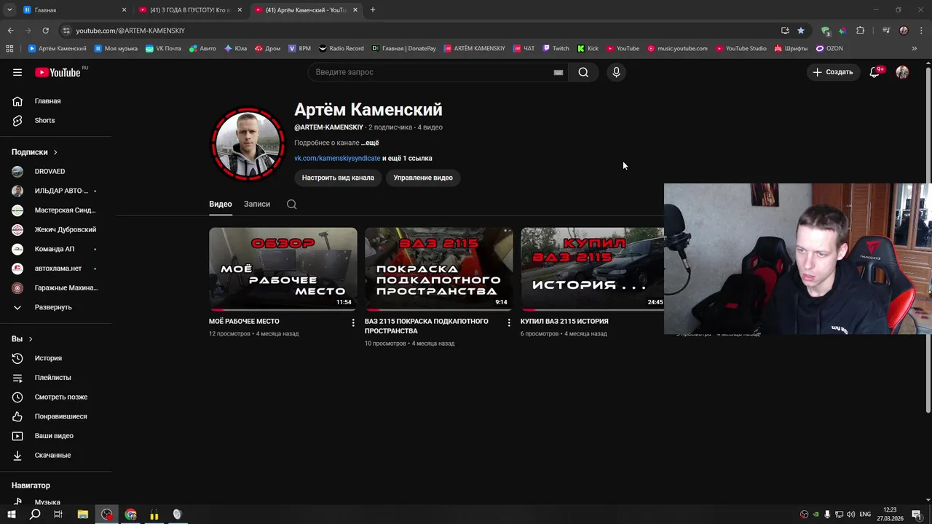This screenshot has height=524, width=932.
Task: Click the channel profile picture
Action: (248, 144)
